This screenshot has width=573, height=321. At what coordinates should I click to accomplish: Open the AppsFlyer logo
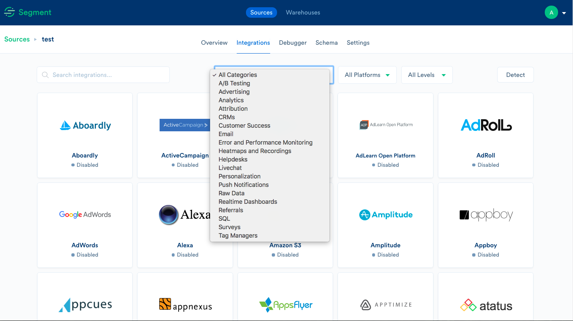286,305
